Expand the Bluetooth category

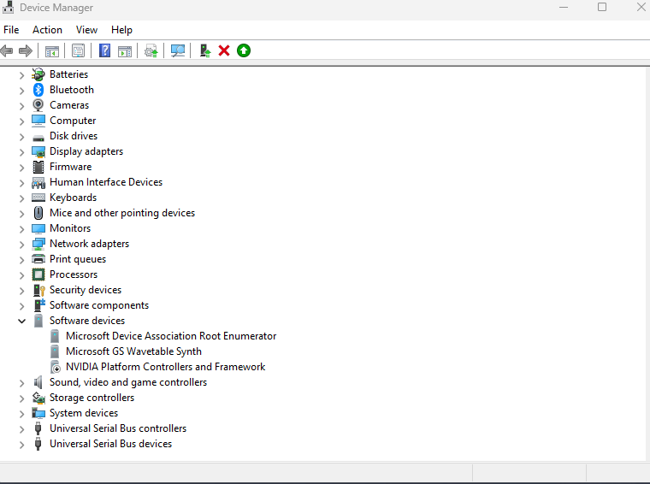(x=22, y=91)
